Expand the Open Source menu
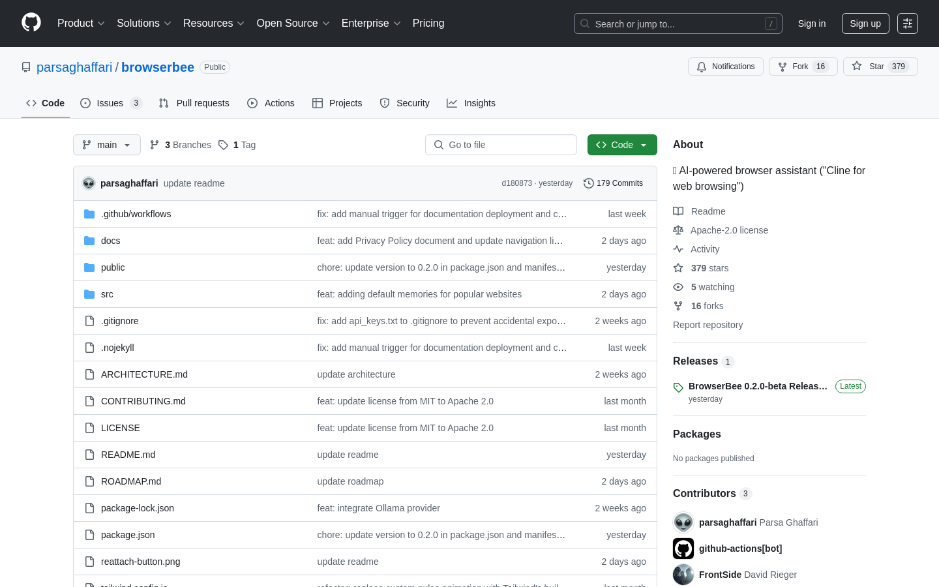Screen dimensions: 939x587 pyautogui.click(x=293, y=23)
